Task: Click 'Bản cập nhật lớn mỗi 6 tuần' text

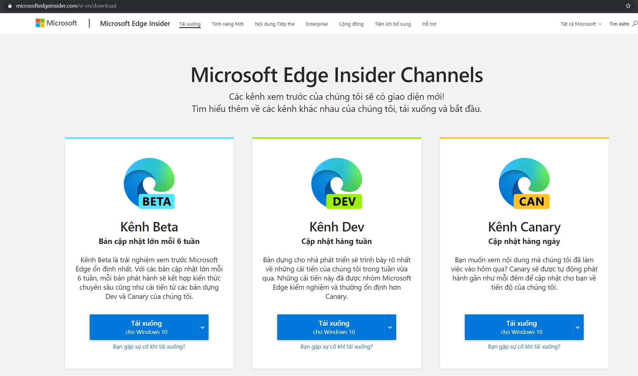Action: (x=149, y=241)
